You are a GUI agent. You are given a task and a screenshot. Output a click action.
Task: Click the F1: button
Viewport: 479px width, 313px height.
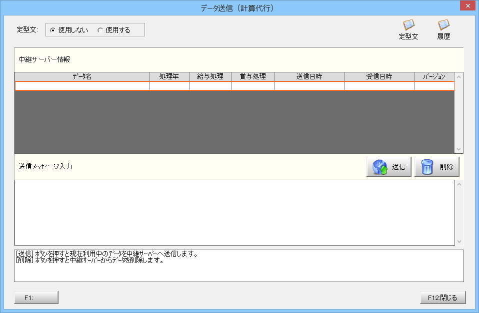coord(36,298)
